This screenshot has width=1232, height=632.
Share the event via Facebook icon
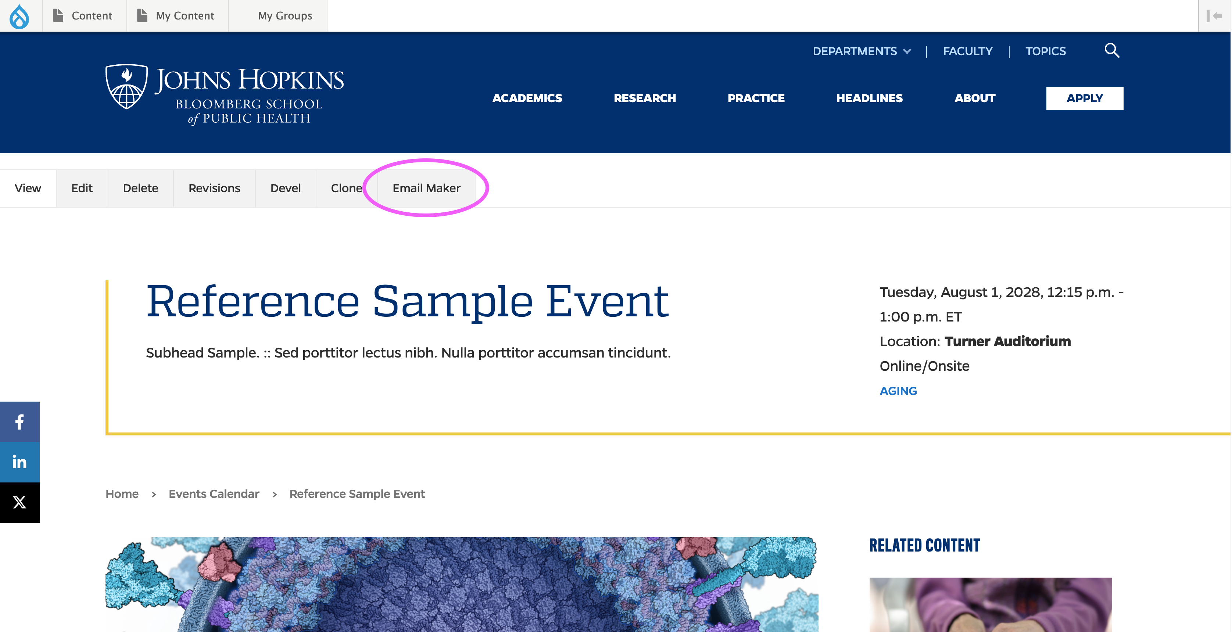coord(19,422)
